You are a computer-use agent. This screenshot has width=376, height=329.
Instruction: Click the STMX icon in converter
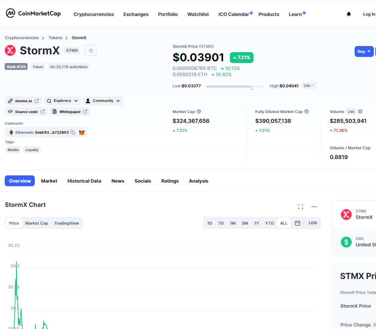[x=346, y=214]
